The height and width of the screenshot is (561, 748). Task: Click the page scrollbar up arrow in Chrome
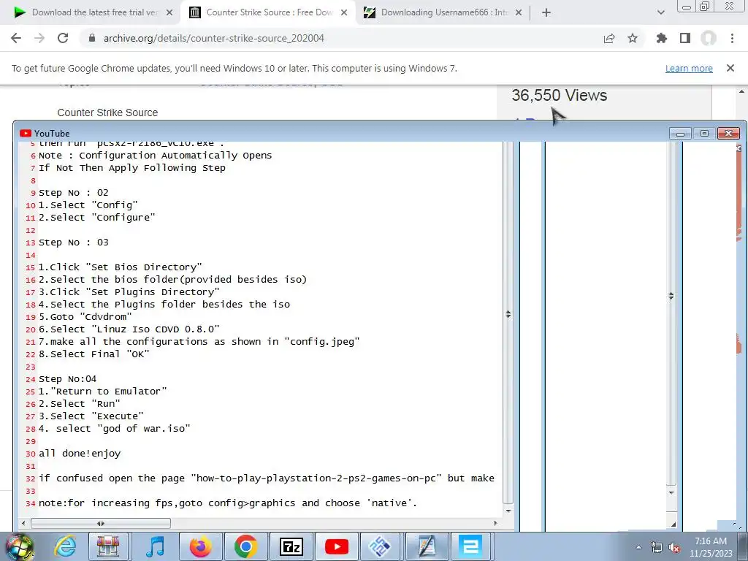click(x=742, y=91)
